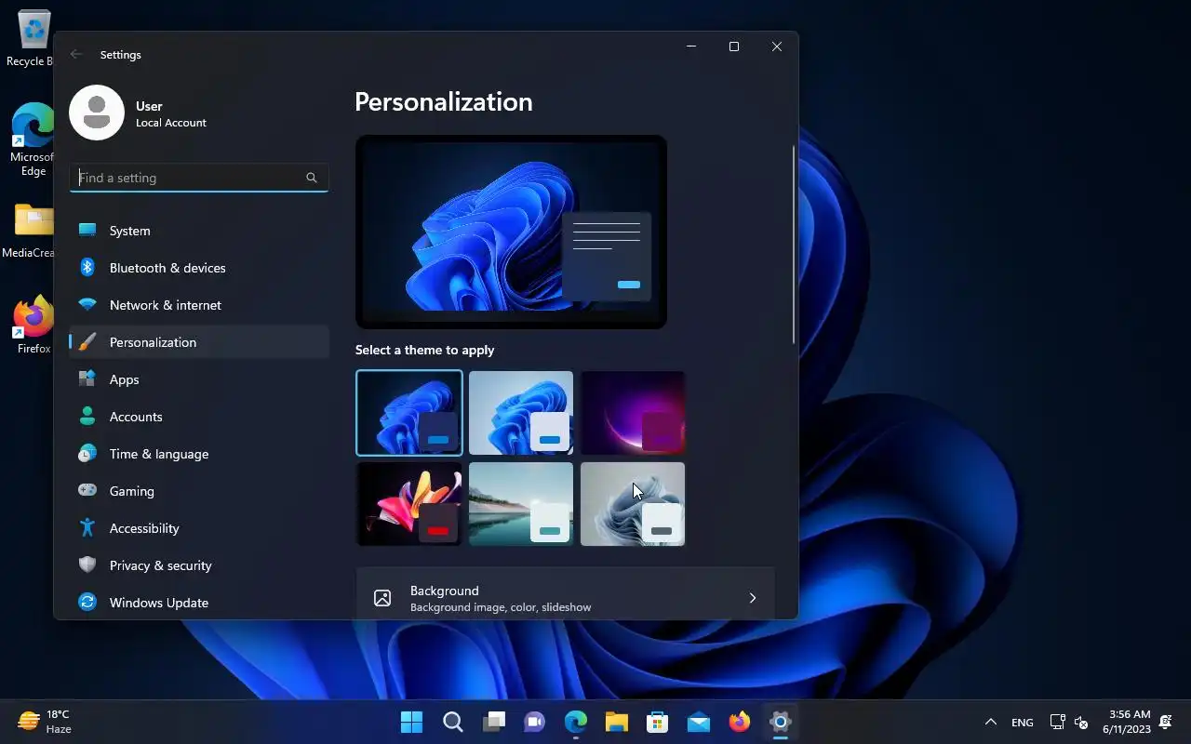Open System settings text
Image resolution: width=1191 pixels, height=744 pixels.
tap(129, 231)
